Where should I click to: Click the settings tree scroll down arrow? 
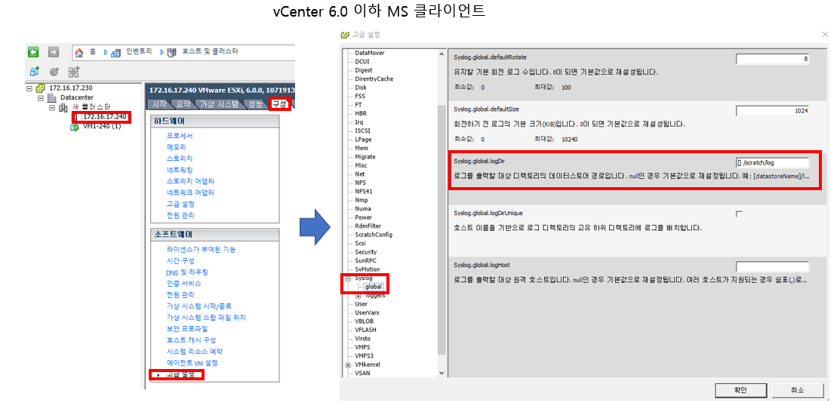(442, 373)
